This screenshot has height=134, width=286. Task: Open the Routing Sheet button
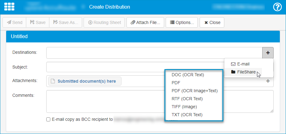click(x=104, y=22)
